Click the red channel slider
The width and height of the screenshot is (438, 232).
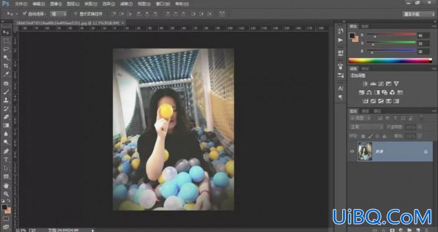coord(391,34)
